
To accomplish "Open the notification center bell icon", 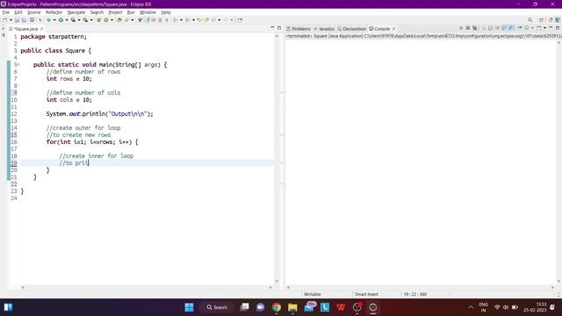I will [552, 307].
